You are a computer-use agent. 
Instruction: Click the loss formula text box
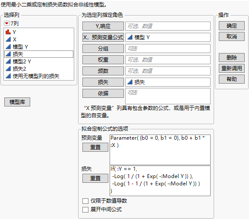160,181
